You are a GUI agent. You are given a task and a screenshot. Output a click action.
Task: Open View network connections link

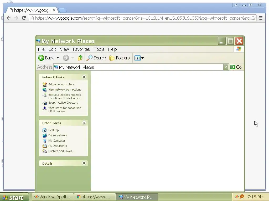coord(65,90)
